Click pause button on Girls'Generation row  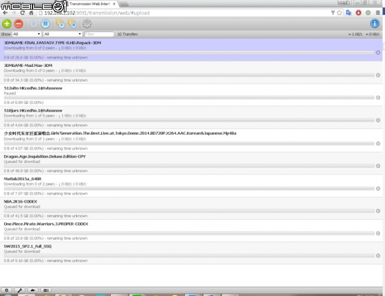[378, 143]
